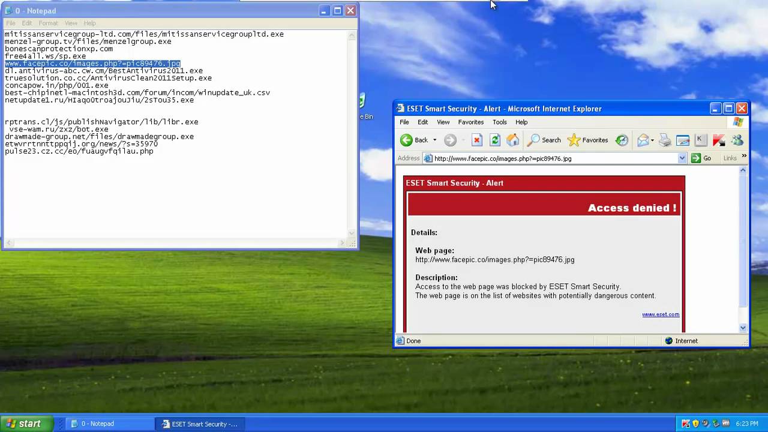
Task: Click the Notepad horizontal scrollbar right arrow
Action: (x=343, y=243)
